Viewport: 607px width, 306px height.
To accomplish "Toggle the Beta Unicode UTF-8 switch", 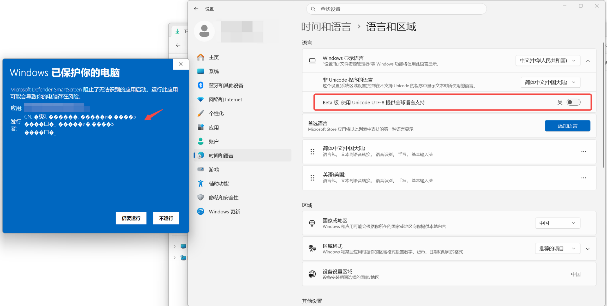I will tap(573, 102).
